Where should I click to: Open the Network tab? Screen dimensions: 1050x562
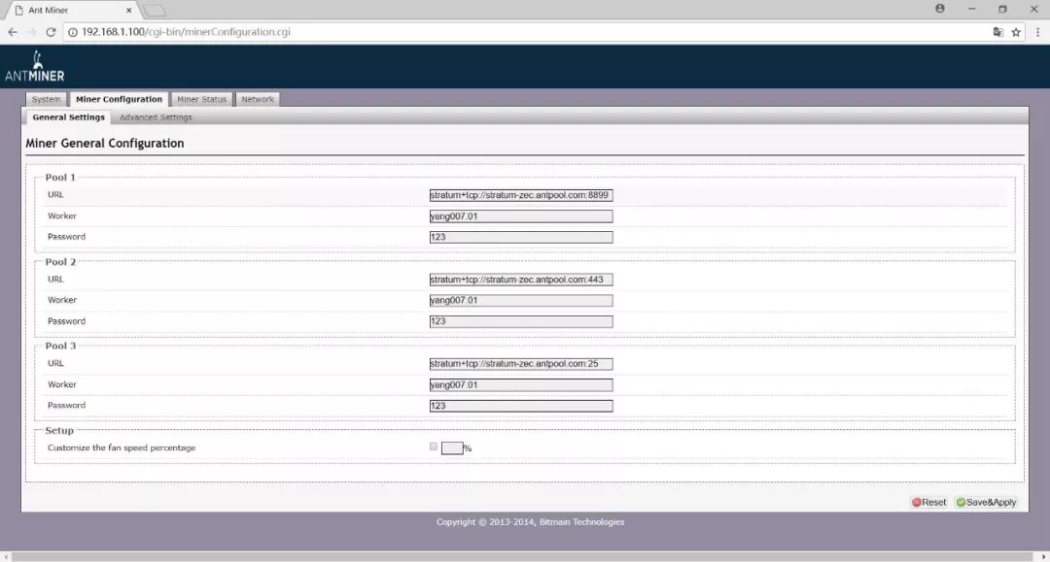click(x=258, y=99)
